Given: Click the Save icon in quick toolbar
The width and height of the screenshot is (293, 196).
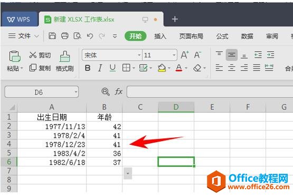Looking at the screenshot, I should [x=52, y=36].
